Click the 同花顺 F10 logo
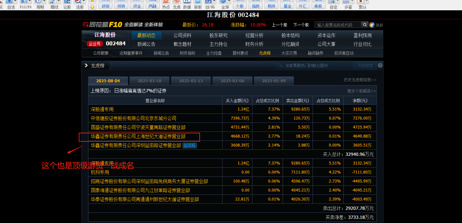 click(102, 25)
